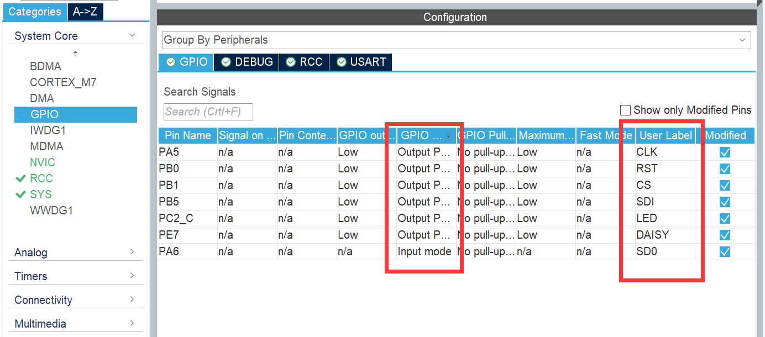This screenshot has height=337, width=765.
Task: Open the USART configuration tab
Action: [x=361, y=62]
